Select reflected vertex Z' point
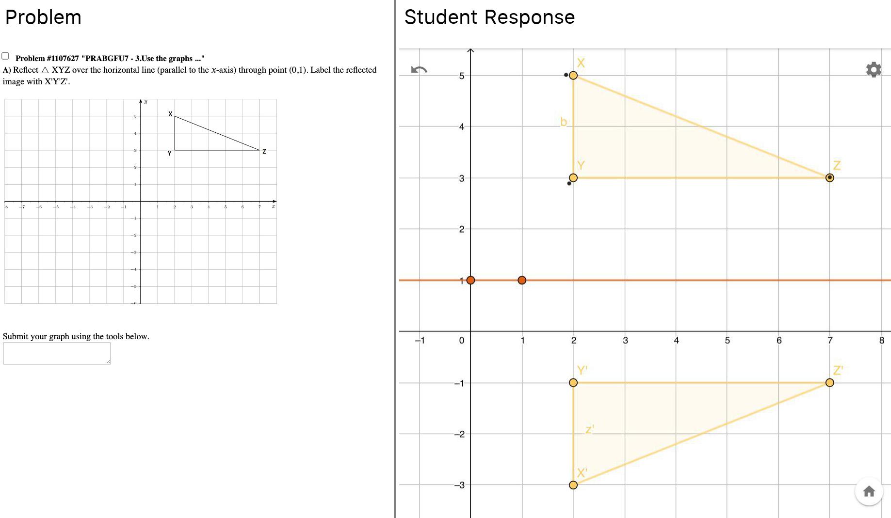 (830, 383)
